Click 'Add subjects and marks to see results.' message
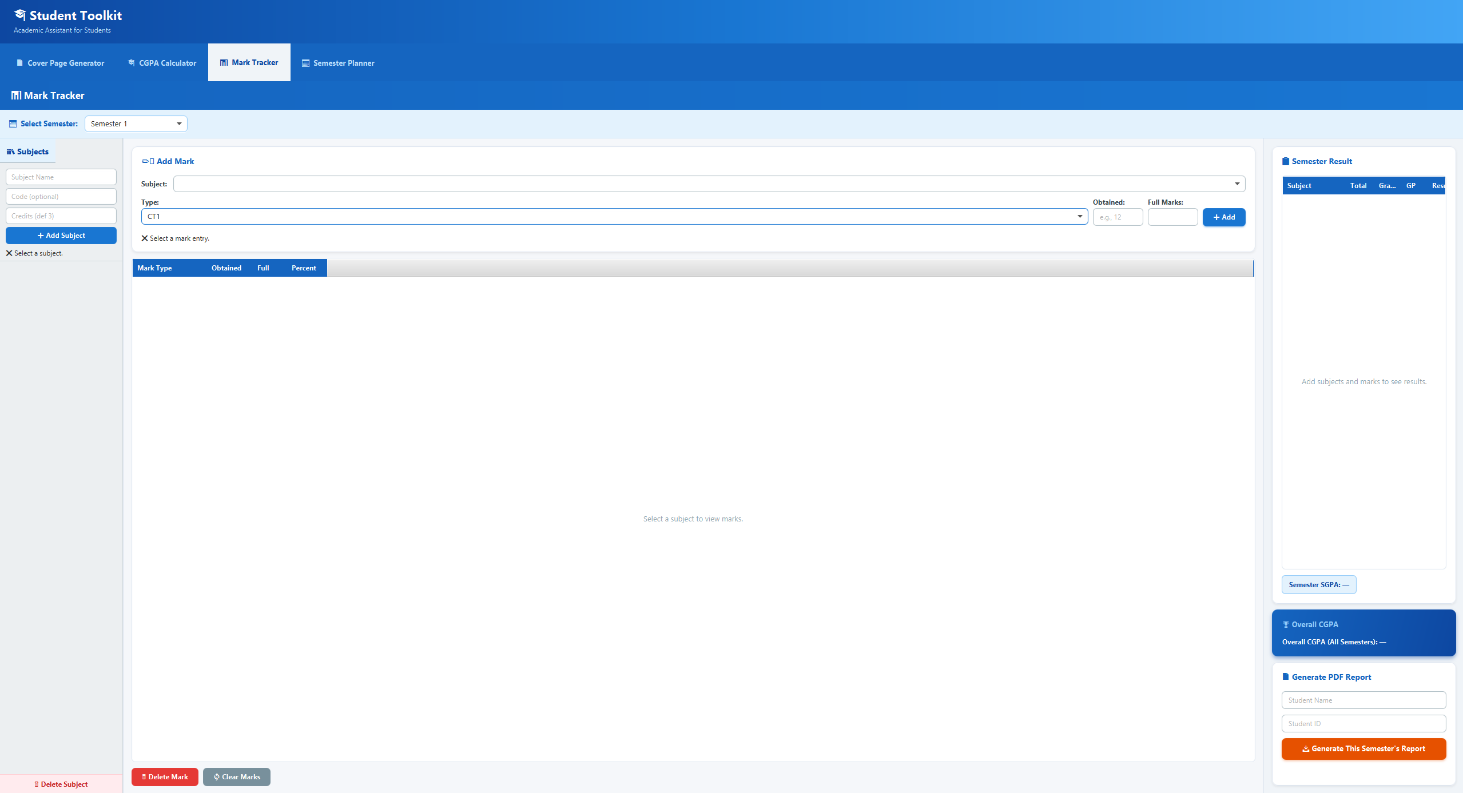 click(x=1364, y=381)
